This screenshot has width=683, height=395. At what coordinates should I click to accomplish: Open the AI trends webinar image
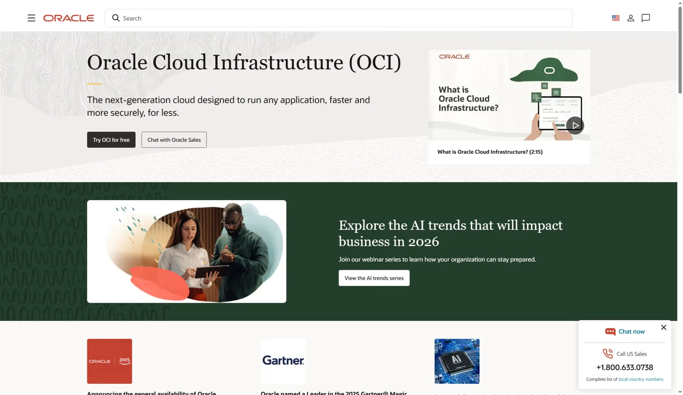click(186, 252)
